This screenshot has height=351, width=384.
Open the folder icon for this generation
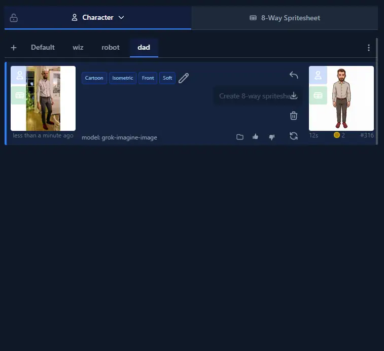pos(240,137)
